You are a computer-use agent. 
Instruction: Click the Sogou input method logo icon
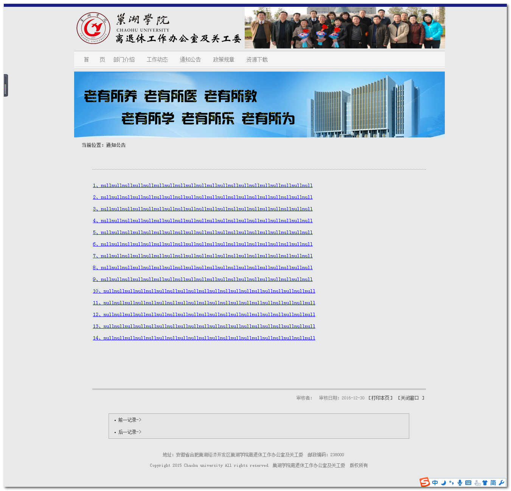425,482
